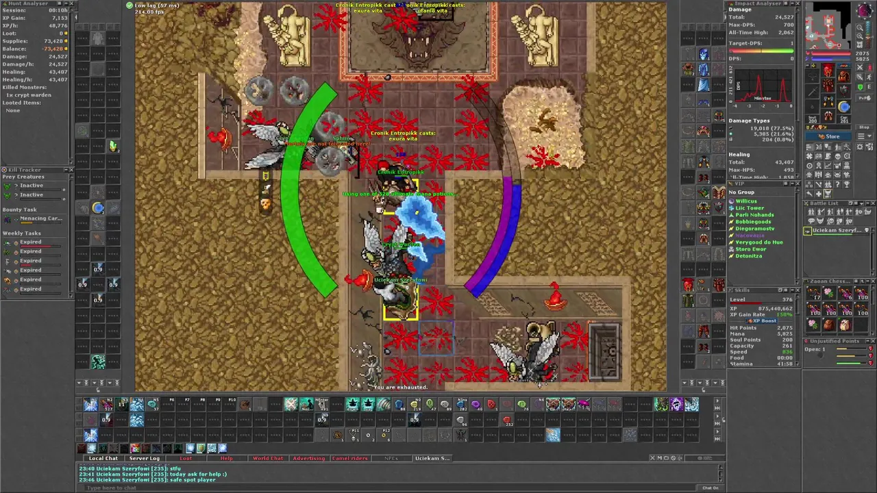Screen dimensions: 877x493
Task: Select Willicus in the VIP list
Action: tap(746, 201)
